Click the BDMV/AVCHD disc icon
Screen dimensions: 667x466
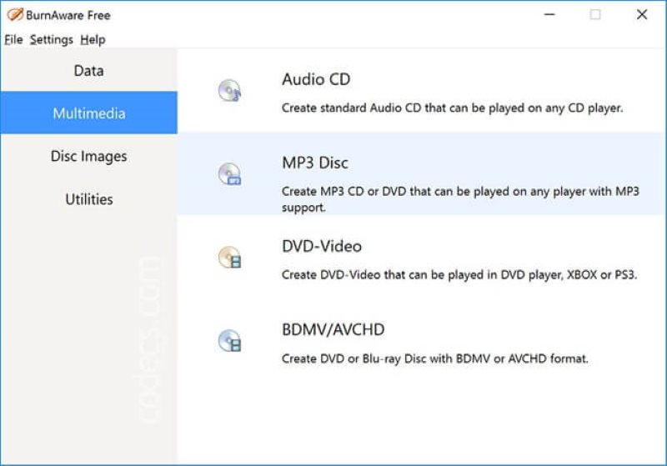230,341
